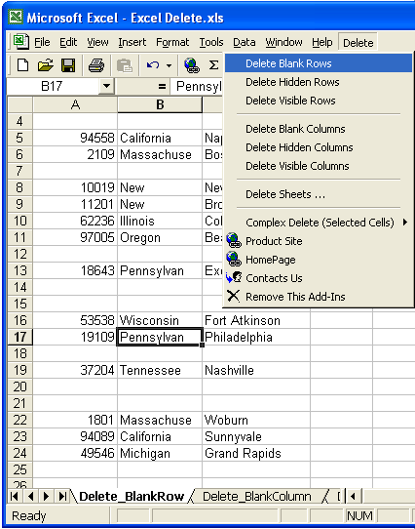The height and width of the screenshot is (529, 415).
Task: Click the Save floppy disk icon
Action: (68, 64)
